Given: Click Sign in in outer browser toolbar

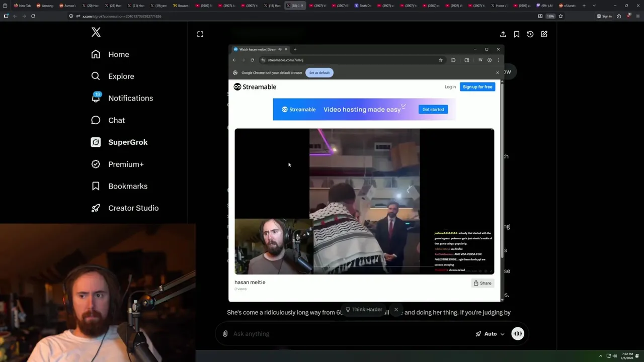Looking at the screenshot, I should (604, 16).
